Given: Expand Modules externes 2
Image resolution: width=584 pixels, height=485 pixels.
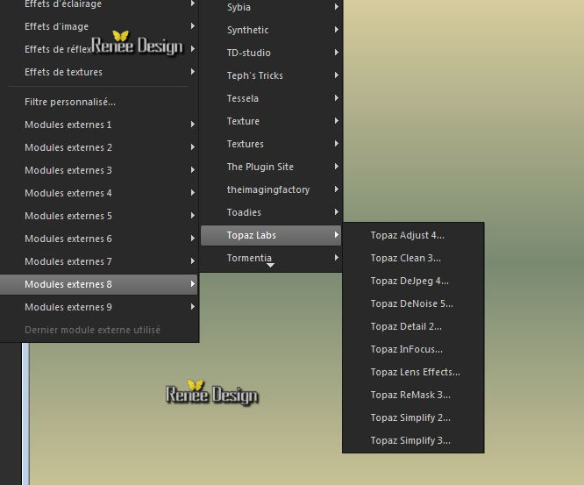Looking at the screenshot, I should click(99, 147).
